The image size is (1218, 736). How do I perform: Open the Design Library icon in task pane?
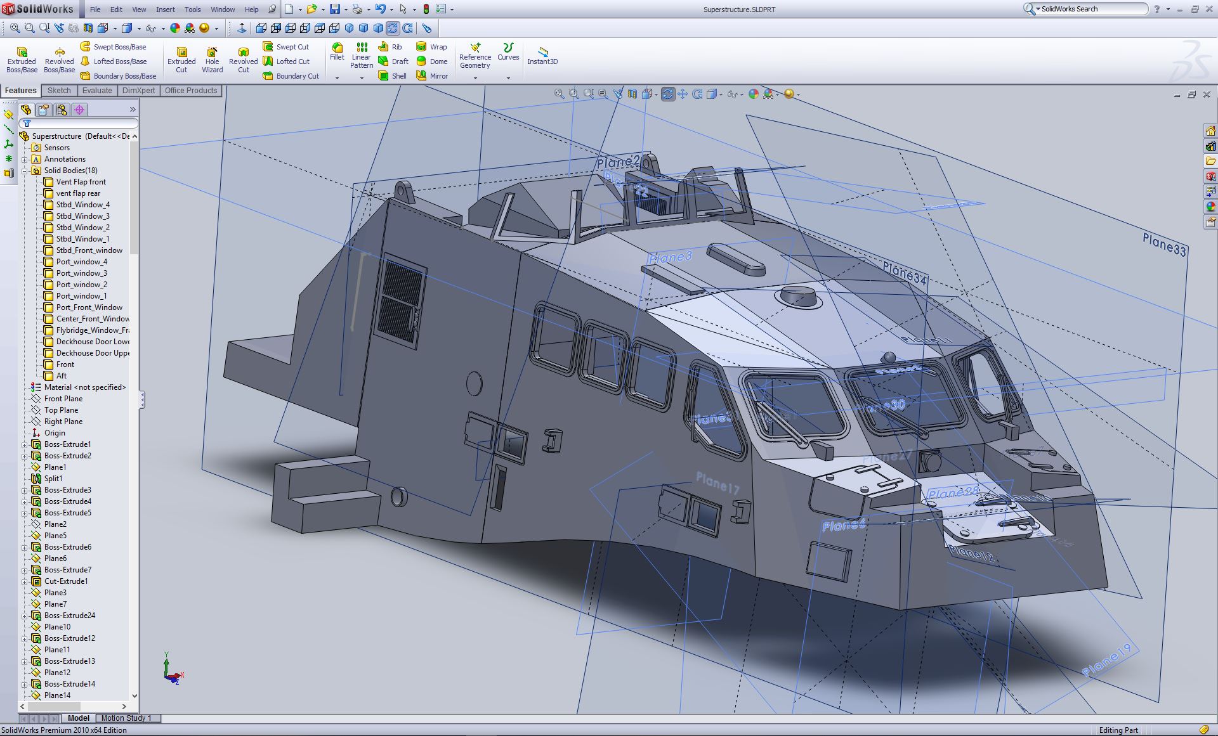pos(1210,146)
